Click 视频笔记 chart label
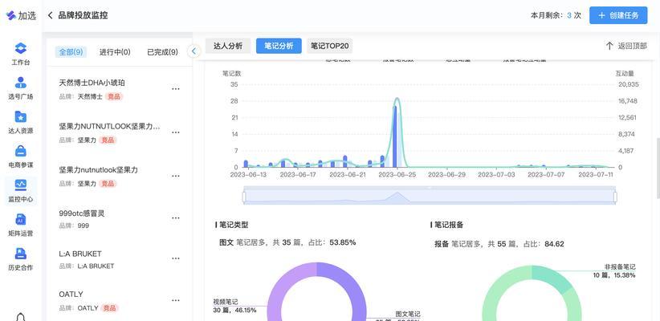 click(x=226, y=302)
